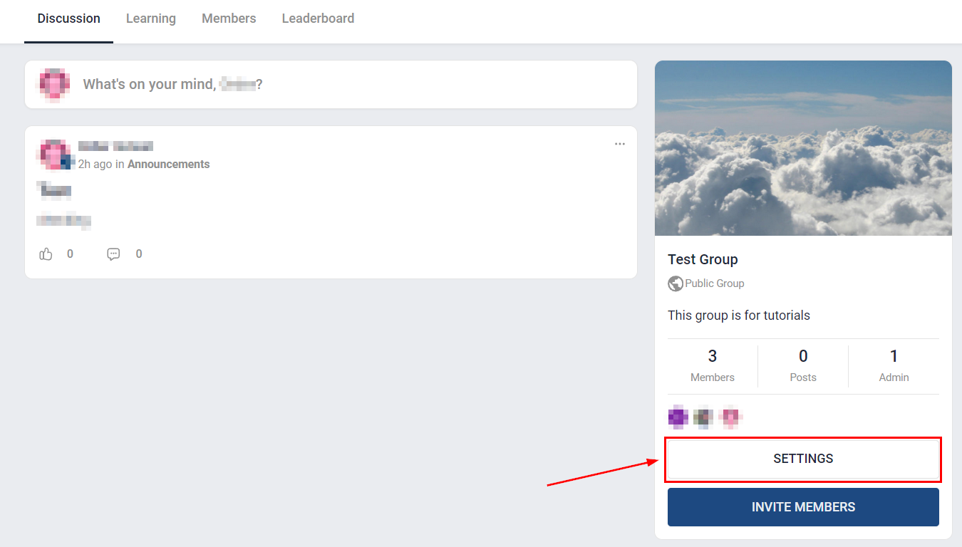The width and height of the screenshot is (962, 547).
Task: Click the pink member avatar in the sidebar
Action: [x=730, y=417]
